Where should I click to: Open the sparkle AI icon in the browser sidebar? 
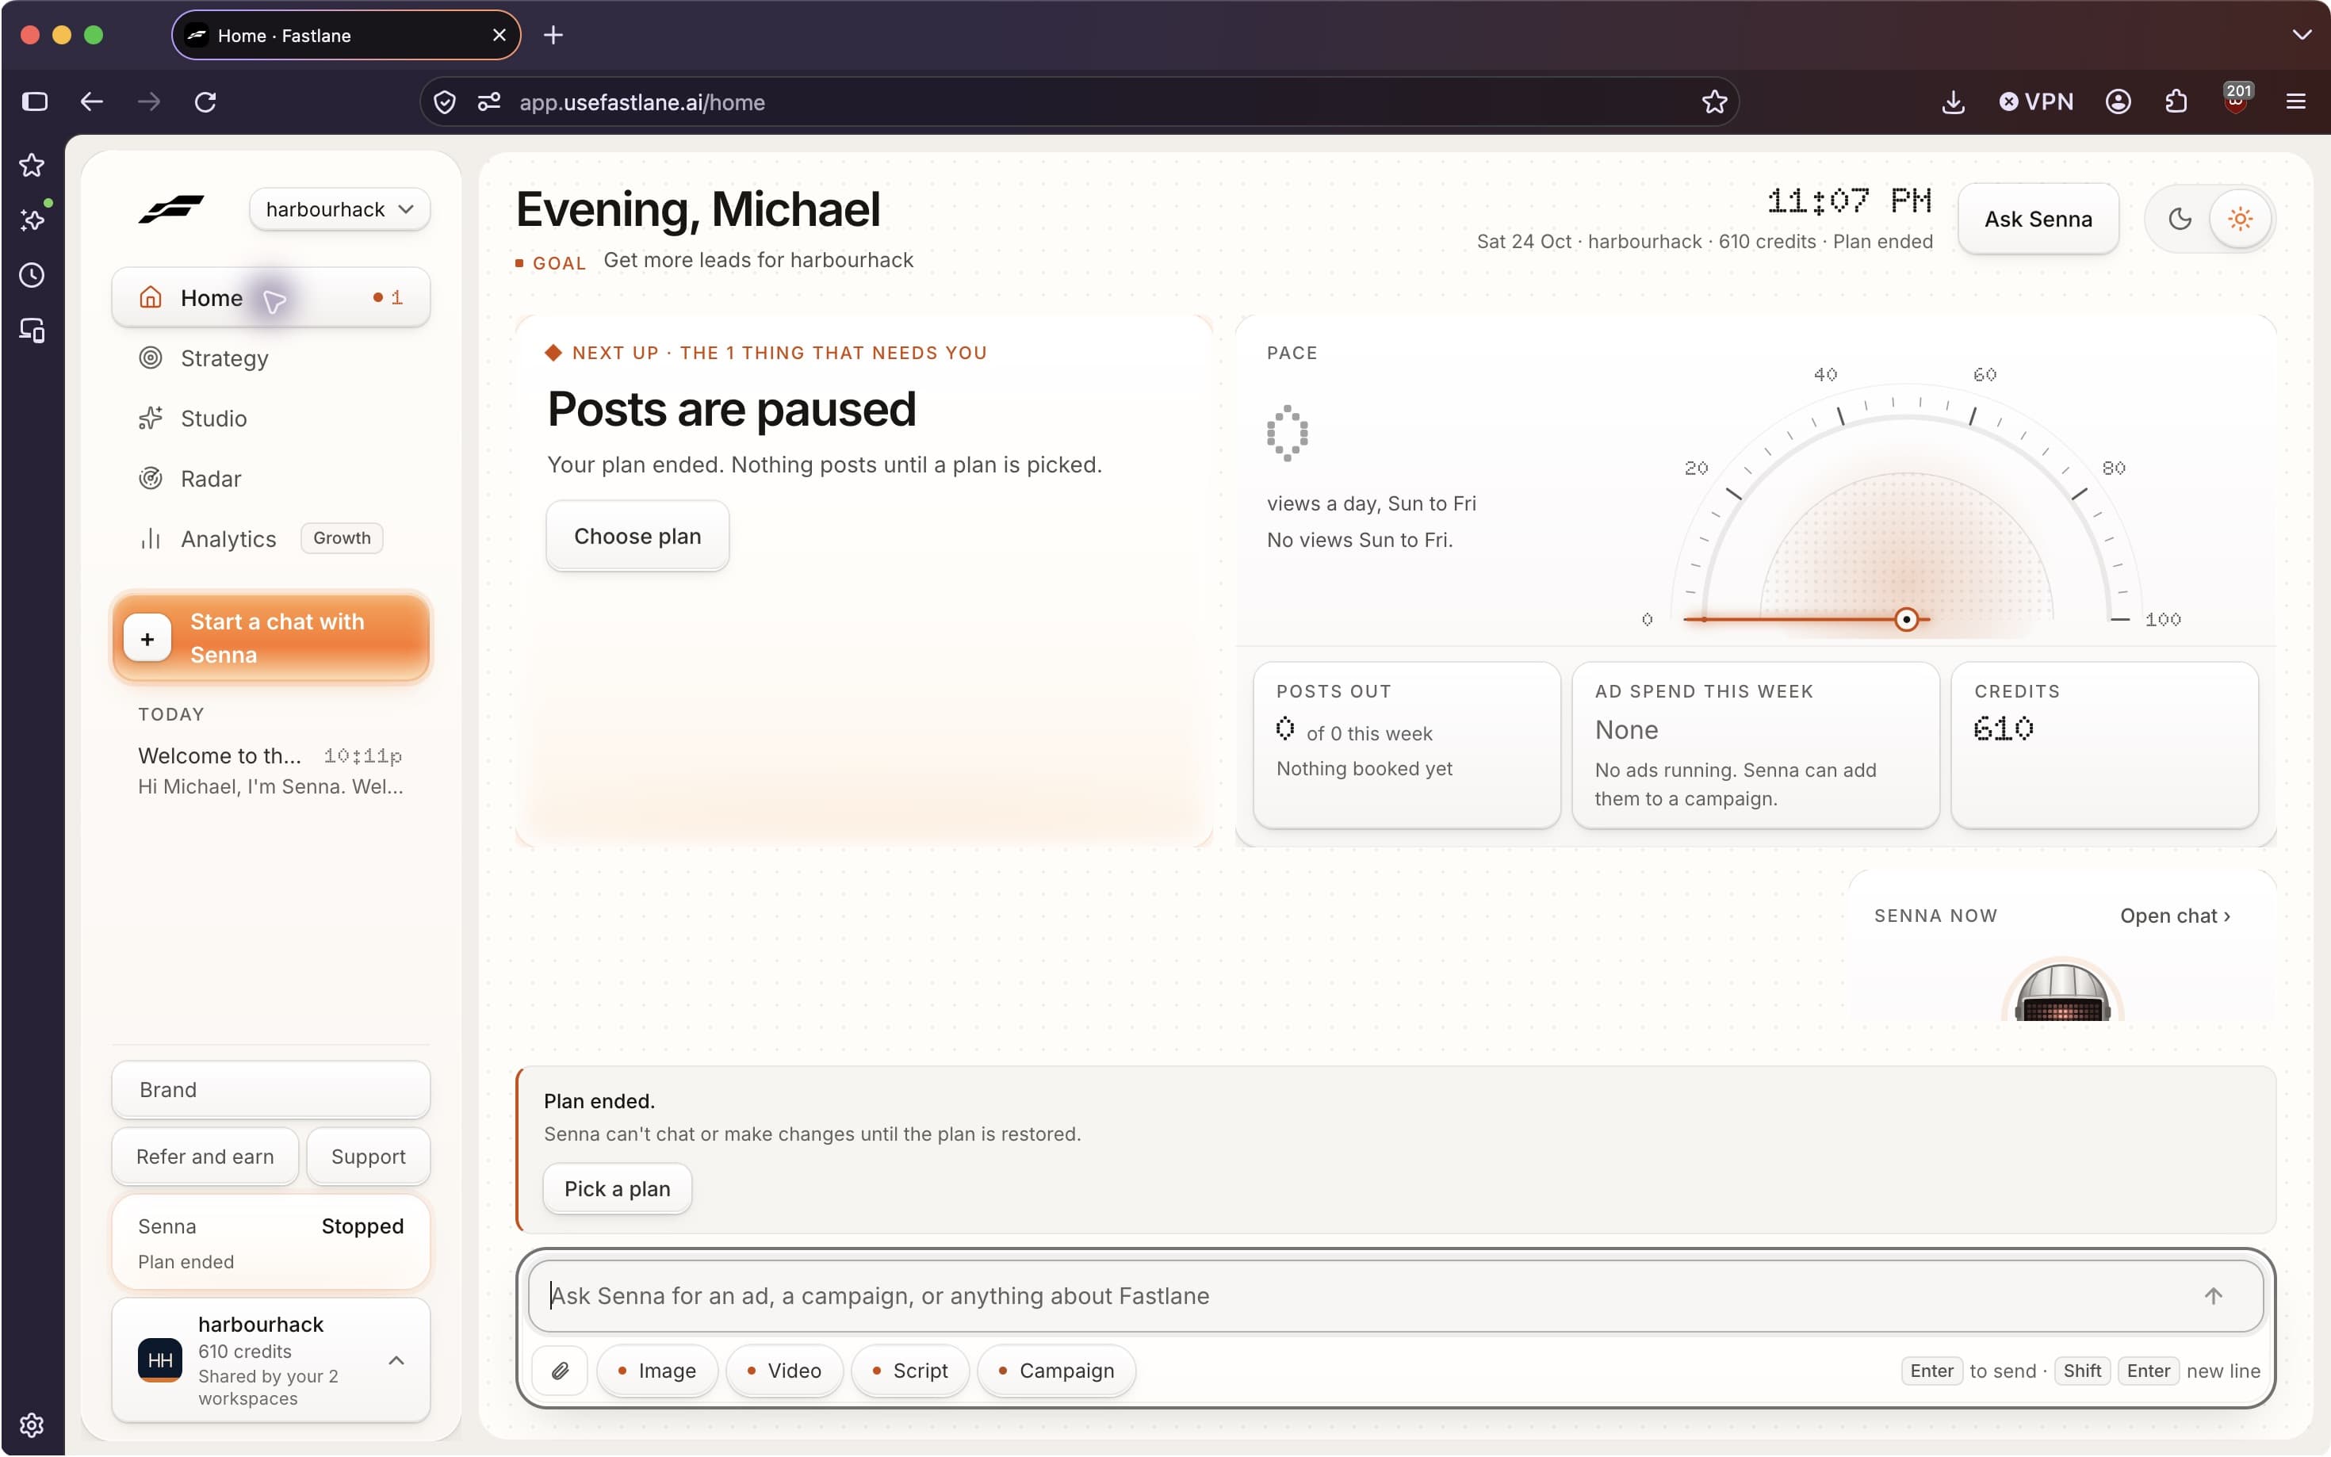tap(32, 220)
